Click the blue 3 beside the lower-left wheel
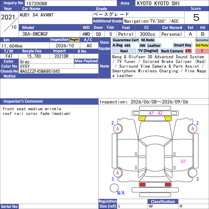 (113, 179)
